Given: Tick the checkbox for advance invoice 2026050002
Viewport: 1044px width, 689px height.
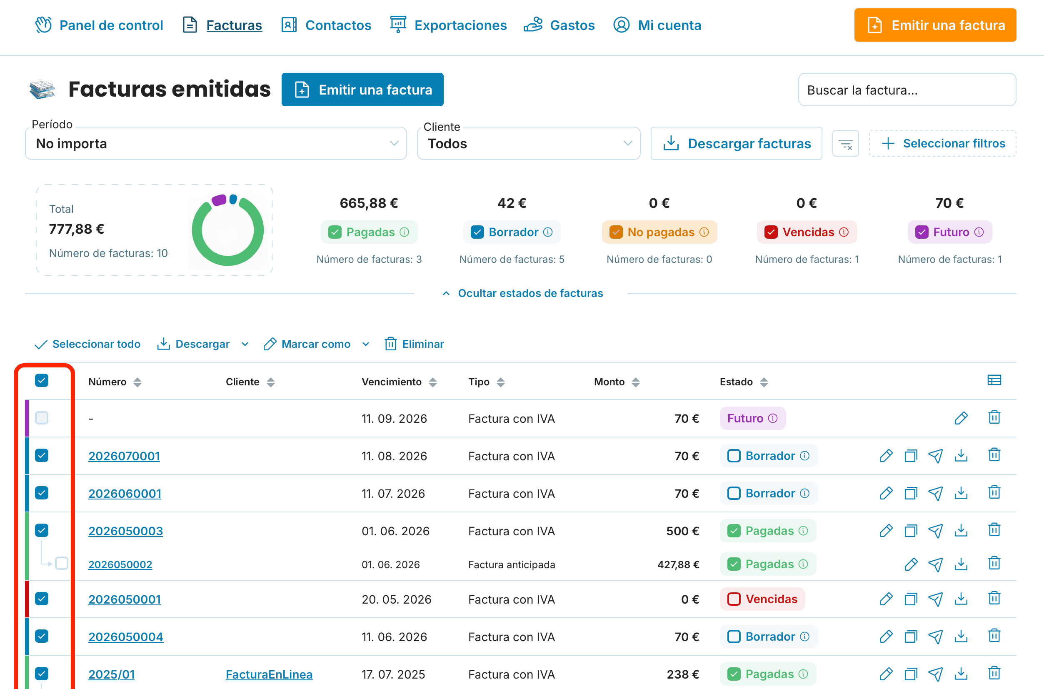Looking at the screenshot, I should tap(62, 563).
